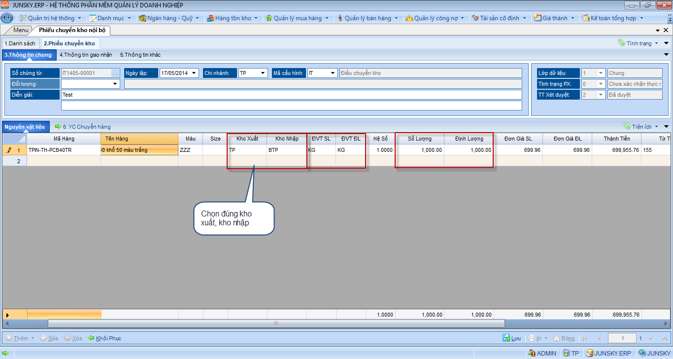Switch to 4.Thông tin giao nhận tab
The image size is (673, 359).
tap(86, 55)
